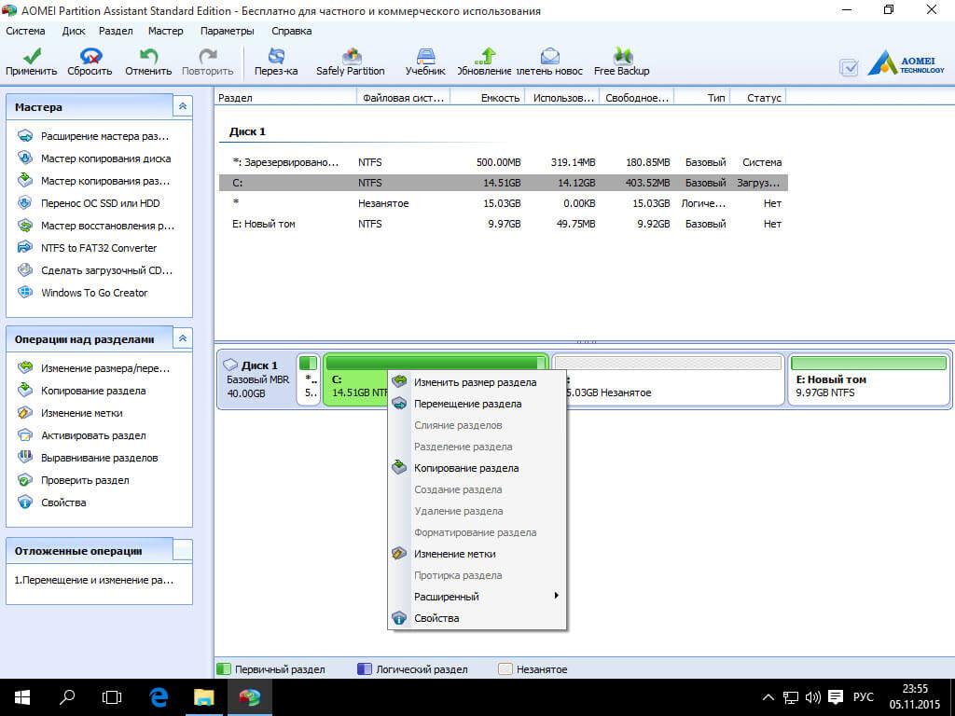Open the Справка menu
Viewport: 955px width, 716px height.
292,31
